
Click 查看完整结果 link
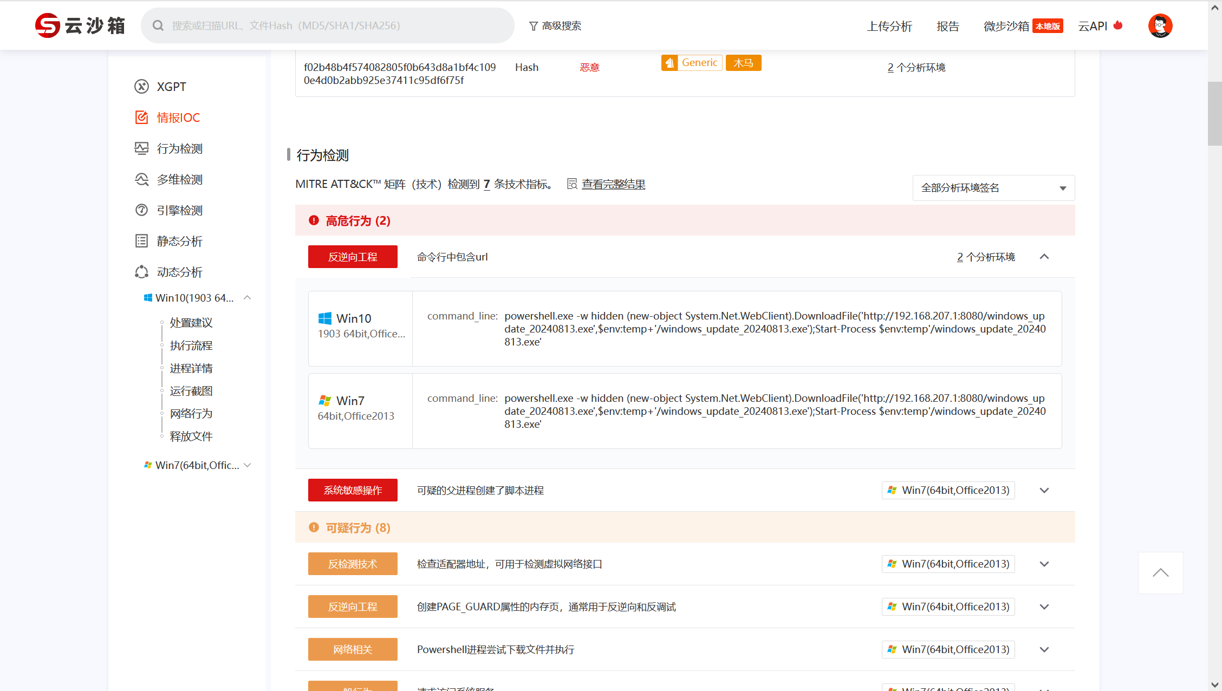point(613,184)
